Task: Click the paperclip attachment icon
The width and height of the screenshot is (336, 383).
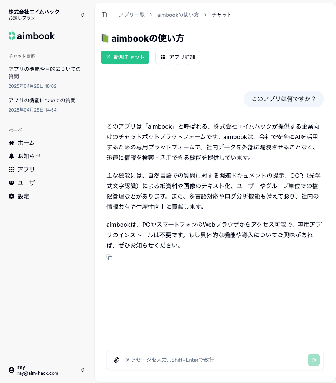Action: (x=116, y=360)
